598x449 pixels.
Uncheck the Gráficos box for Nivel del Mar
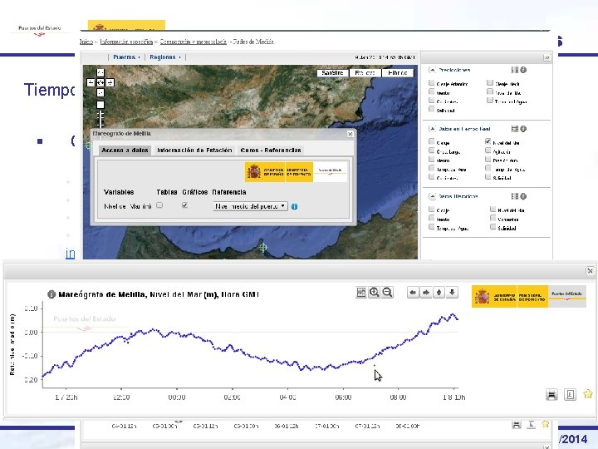pyautogui.click(x=184, y=205)
